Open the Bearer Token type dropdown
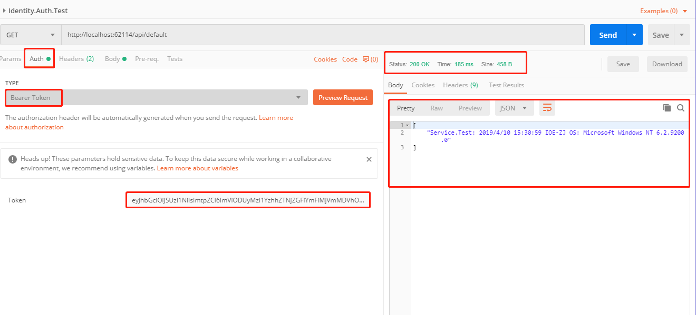696x315 pixels. tap(156, 97)
